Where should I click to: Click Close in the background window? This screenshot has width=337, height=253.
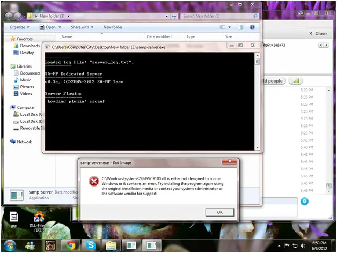pos(318,34)
